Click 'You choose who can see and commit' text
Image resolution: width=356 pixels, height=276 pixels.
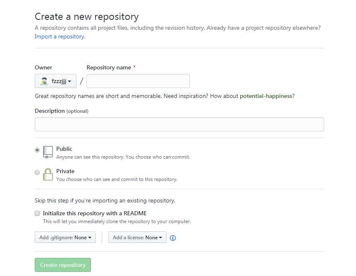pos(117,179)
